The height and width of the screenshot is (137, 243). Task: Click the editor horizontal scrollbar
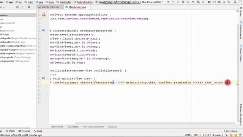pyautogui.click(x=155, y=123)
